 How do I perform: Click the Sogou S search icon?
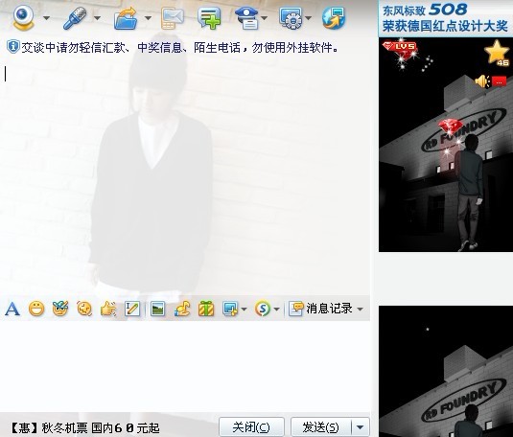pos(263,309)
